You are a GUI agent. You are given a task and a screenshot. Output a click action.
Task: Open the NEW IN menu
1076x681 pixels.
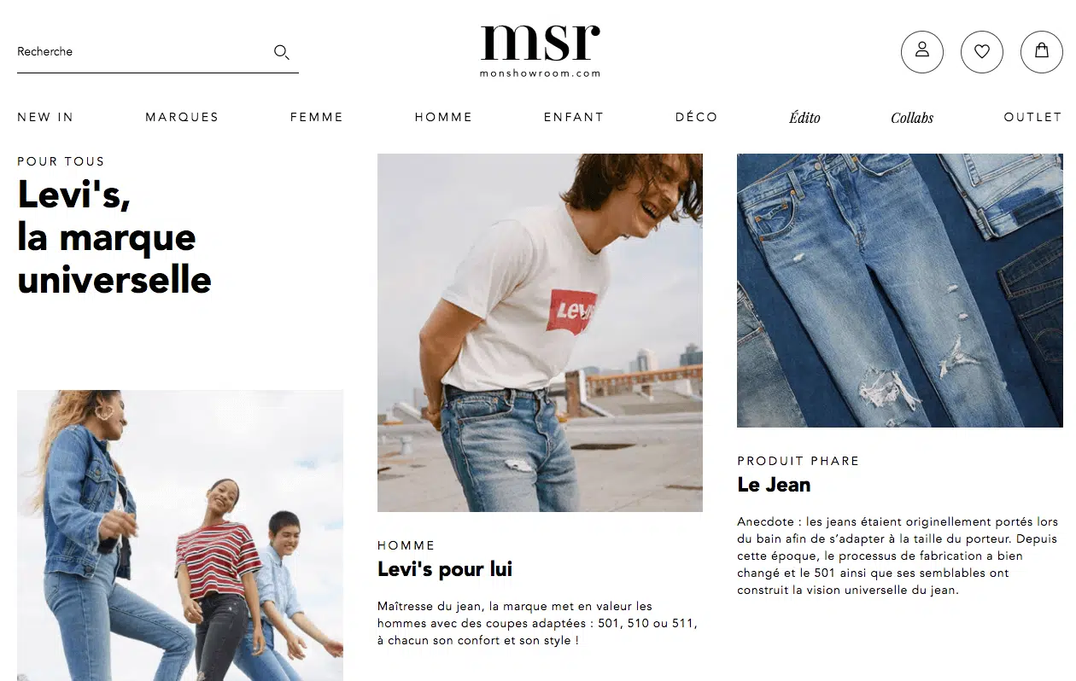(x=45, y=117)
